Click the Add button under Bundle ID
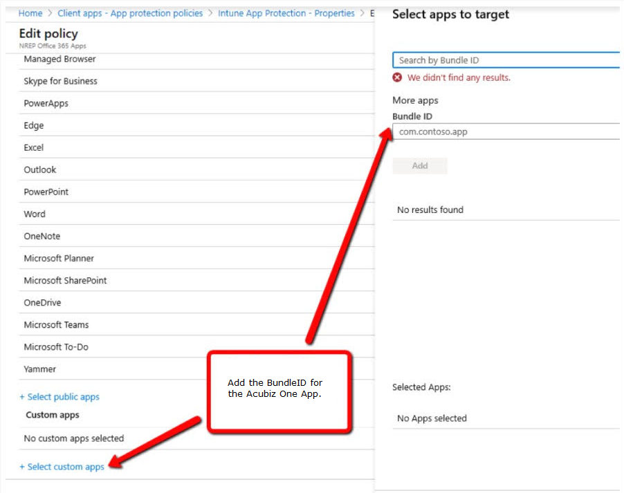This screenshot has height=493, width=624. [x=420, y=166]
